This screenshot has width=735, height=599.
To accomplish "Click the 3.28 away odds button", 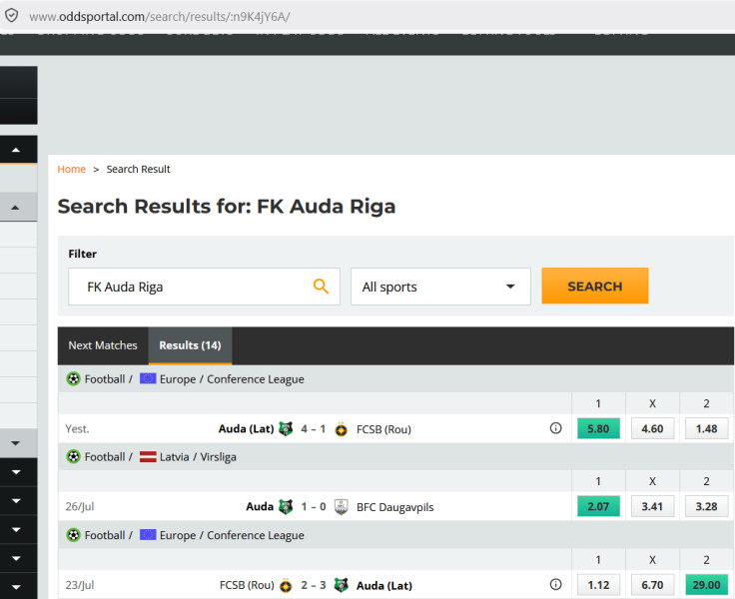I will click(706, 506).
